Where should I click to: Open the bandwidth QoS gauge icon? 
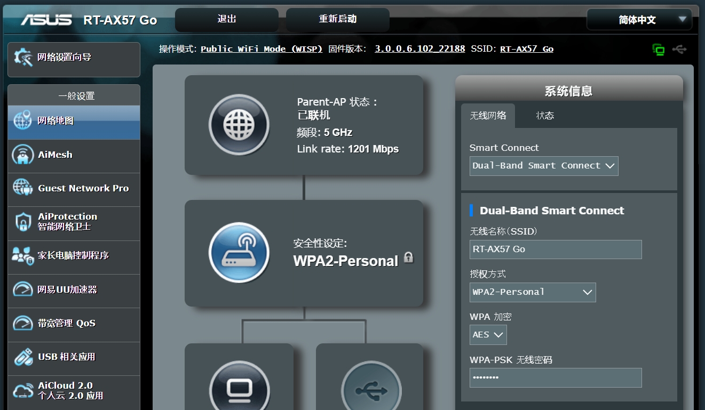tap(22, 323)
